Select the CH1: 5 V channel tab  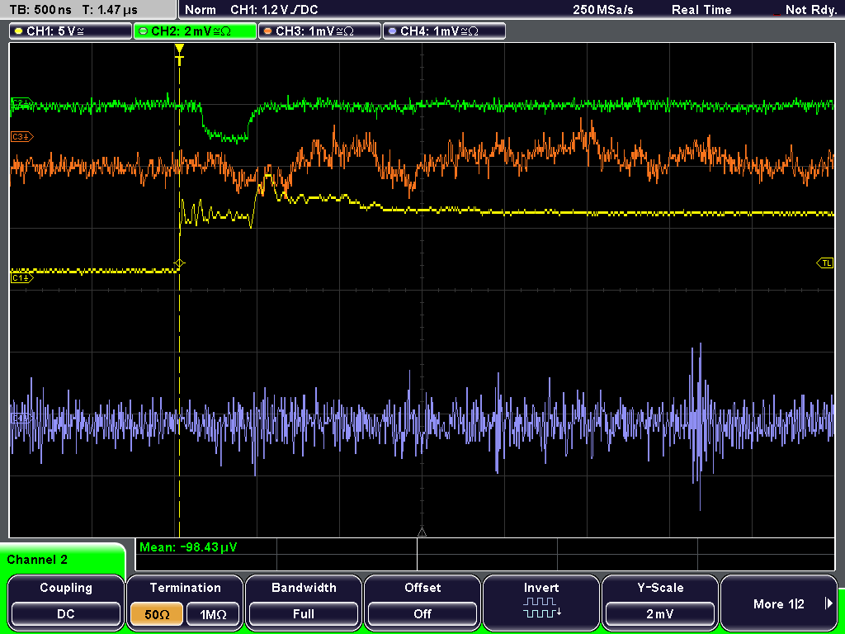click(71, 31)
